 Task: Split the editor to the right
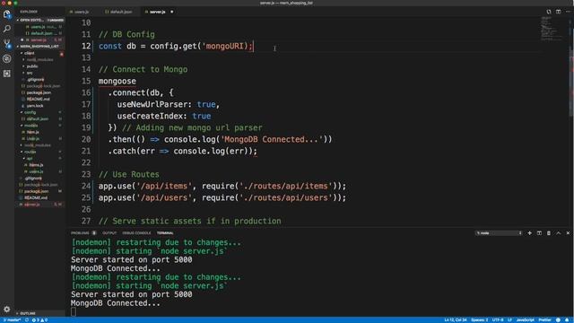pyautogui.click(x=558, y=12)
